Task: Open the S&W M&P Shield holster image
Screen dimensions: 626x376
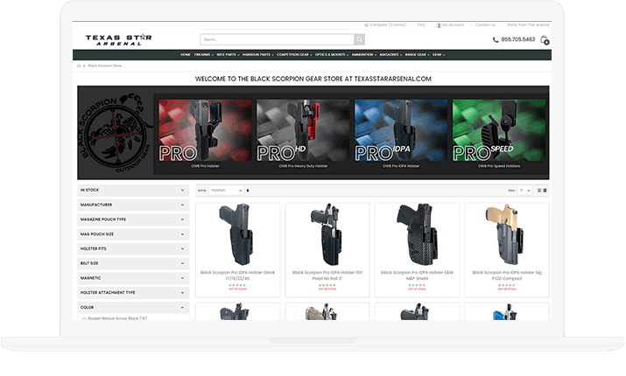Action: (418, 235)
